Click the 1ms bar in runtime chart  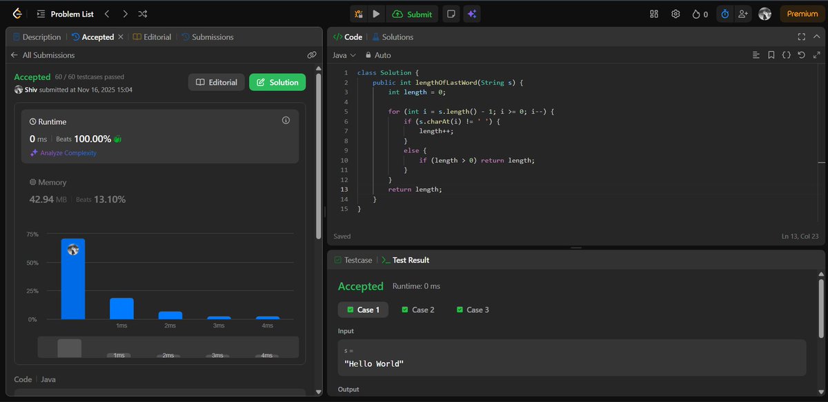pos(121,309)
